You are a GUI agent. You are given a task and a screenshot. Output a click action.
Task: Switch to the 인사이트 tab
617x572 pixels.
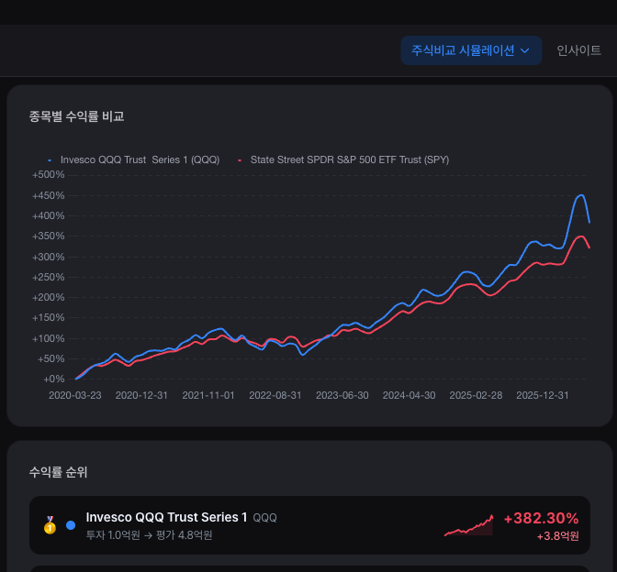[578, 50]
